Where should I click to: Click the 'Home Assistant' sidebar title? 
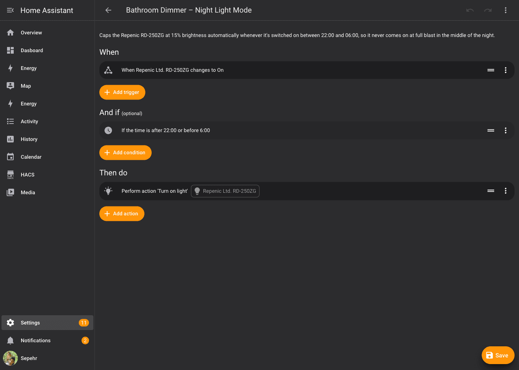tap(47, 10)
